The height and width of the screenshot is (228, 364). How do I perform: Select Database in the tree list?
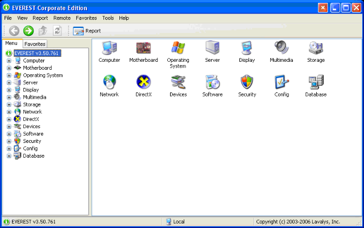(x=34, y=156)
